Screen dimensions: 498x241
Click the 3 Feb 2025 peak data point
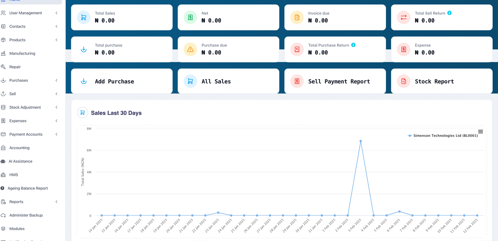coord(361,141)
